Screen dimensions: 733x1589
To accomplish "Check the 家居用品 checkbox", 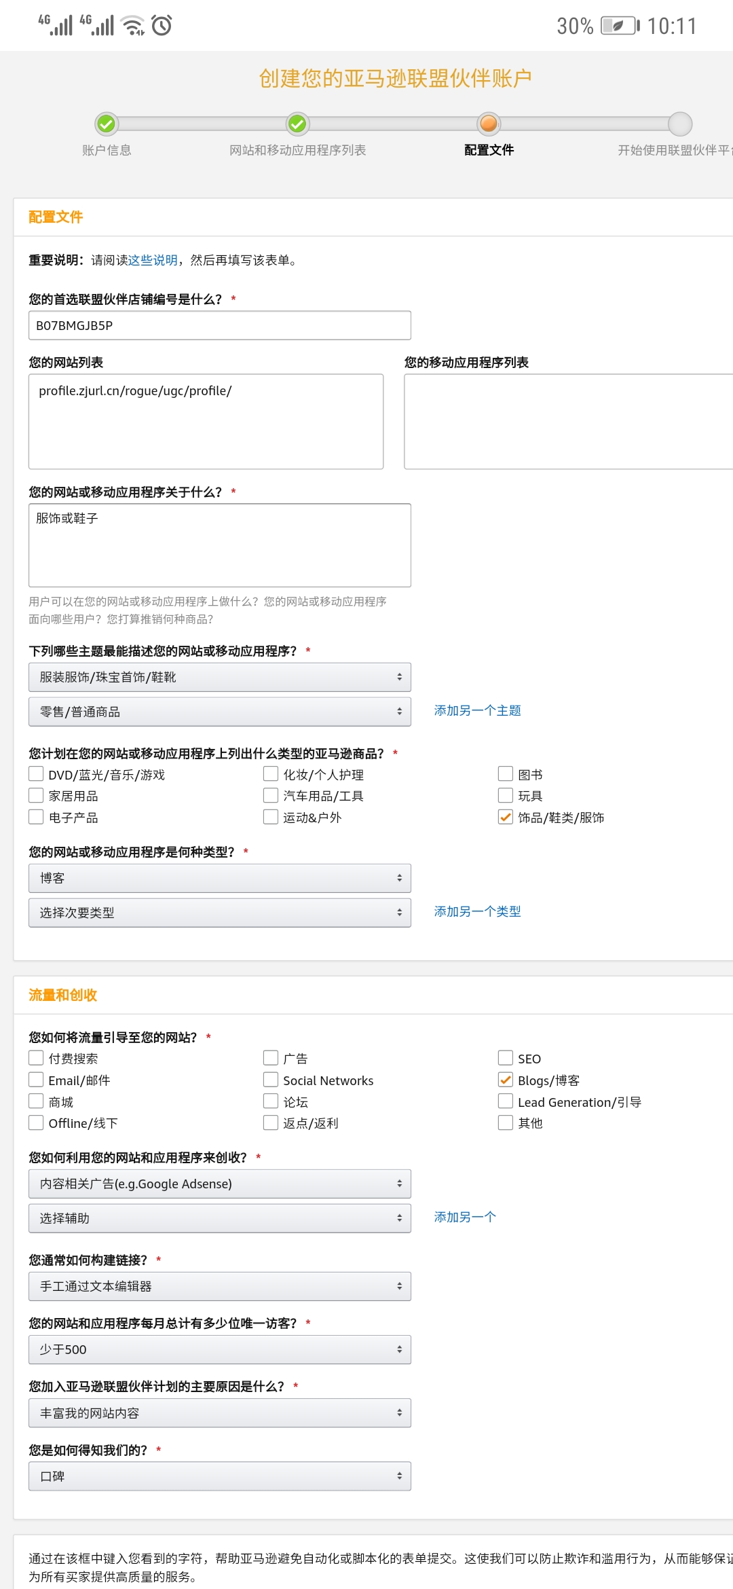I will pos(36,795).
